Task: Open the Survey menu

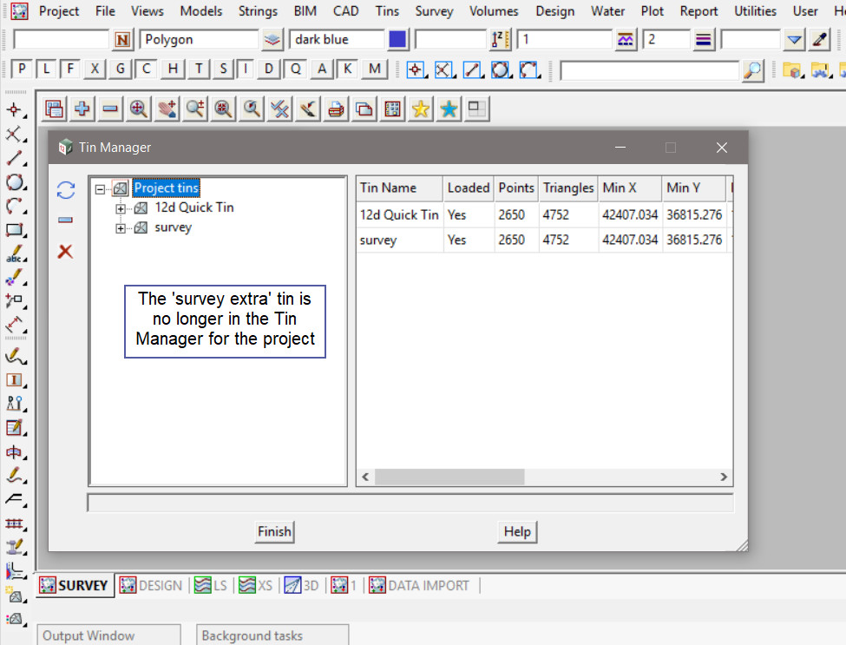Action: (435, 10)
